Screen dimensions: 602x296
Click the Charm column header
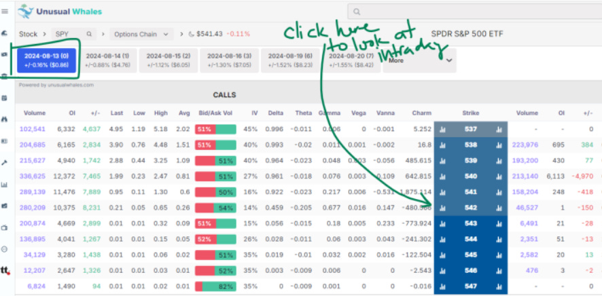click(x=421, y=113)
